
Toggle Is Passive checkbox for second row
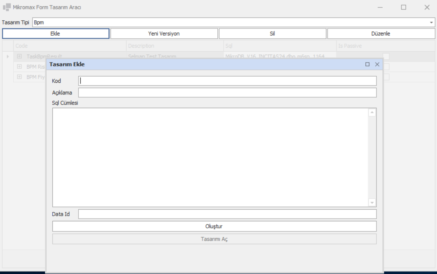click(x=386, y=66)
